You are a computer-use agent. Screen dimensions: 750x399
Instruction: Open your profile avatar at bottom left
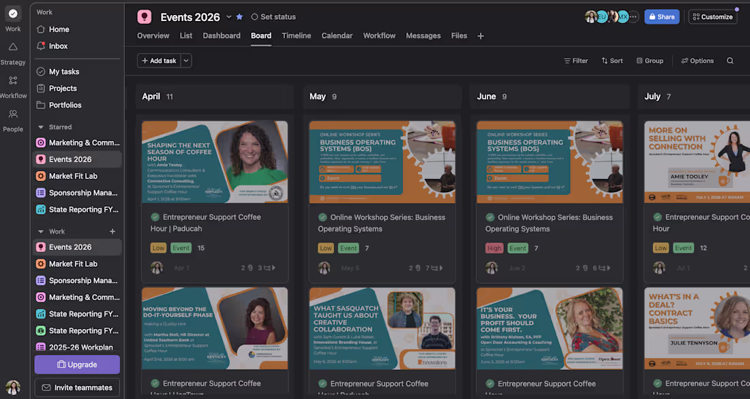[x=13, y=387]
